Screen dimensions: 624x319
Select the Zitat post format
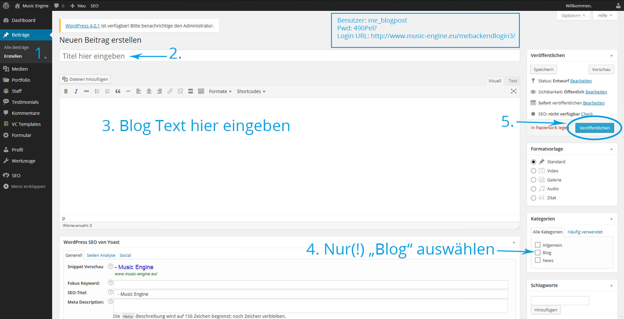(534, 198)
